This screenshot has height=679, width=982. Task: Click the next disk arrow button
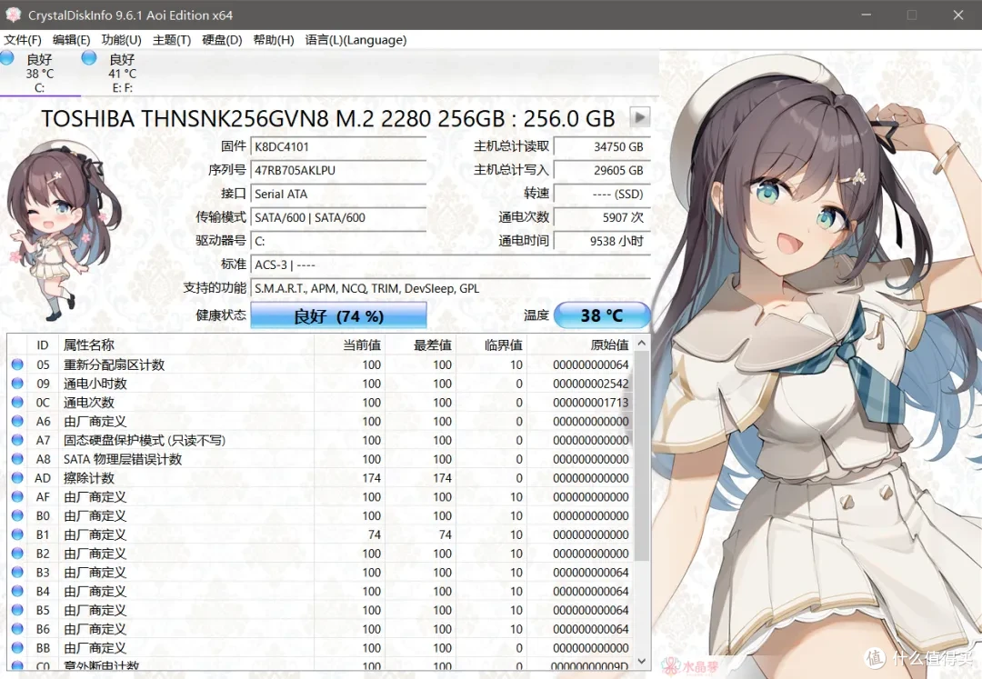[640, 117]
